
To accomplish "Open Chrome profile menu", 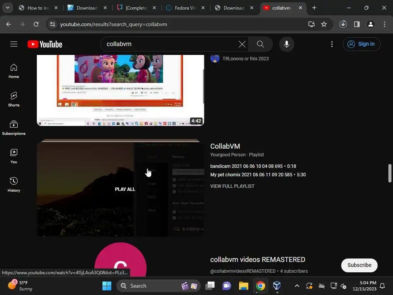I will [371, 24].
